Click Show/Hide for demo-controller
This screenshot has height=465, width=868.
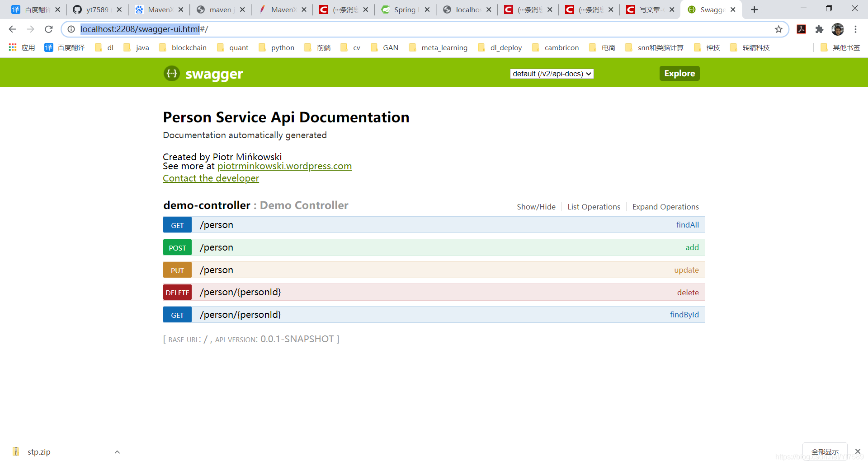(536, 207)
